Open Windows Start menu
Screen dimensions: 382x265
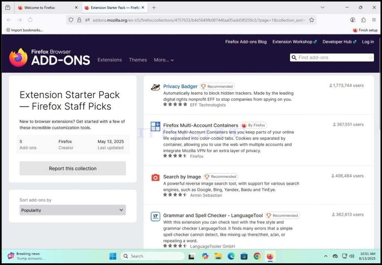(x=113, y=256)
